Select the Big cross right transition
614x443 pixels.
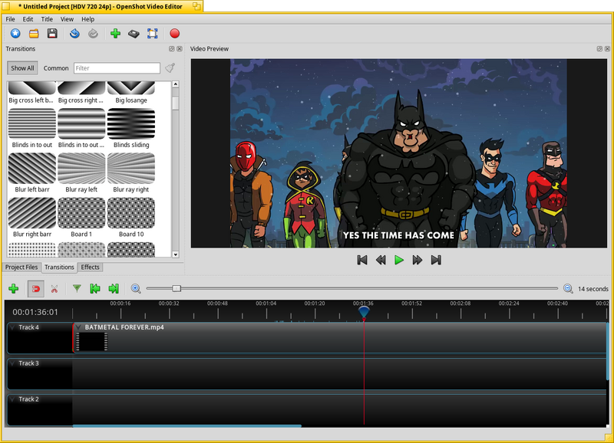81,93
